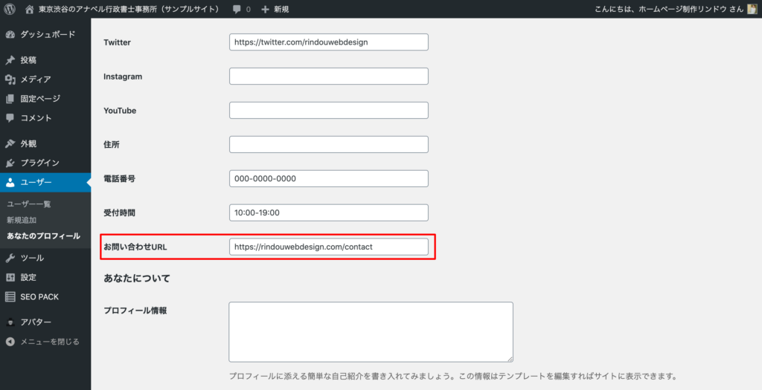Open ユーザー一覧 submenu link
Viewport: 762px width, 390px height.
(29, 204)
